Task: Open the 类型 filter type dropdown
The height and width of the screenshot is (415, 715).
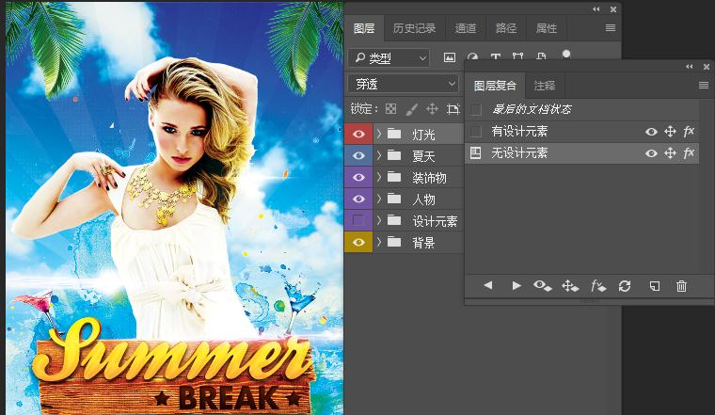Action: 389,58
